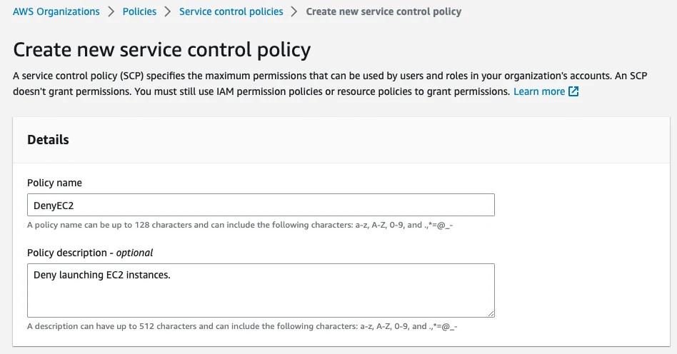The height and width of the screenshot is (354, 677).
Task: Focus the Policy name input field
Action: click(x=261, y=205)
